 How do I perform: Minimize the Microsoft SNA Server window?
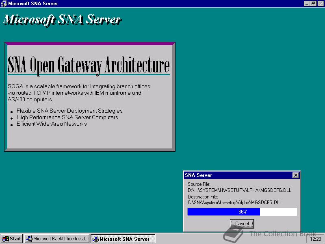pos(307,4)
